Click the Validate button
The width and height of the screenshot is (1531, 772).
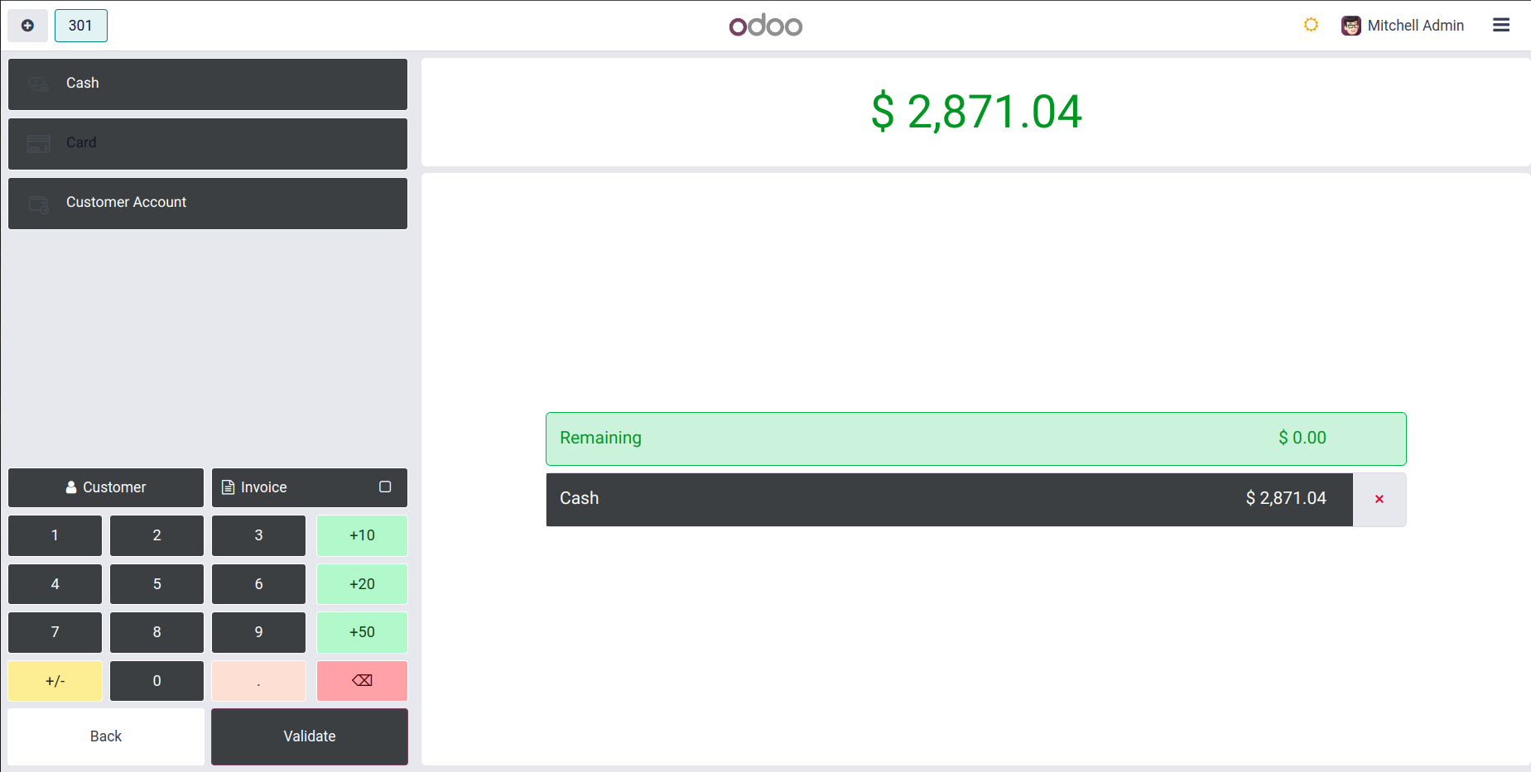[x=310, y=736]
